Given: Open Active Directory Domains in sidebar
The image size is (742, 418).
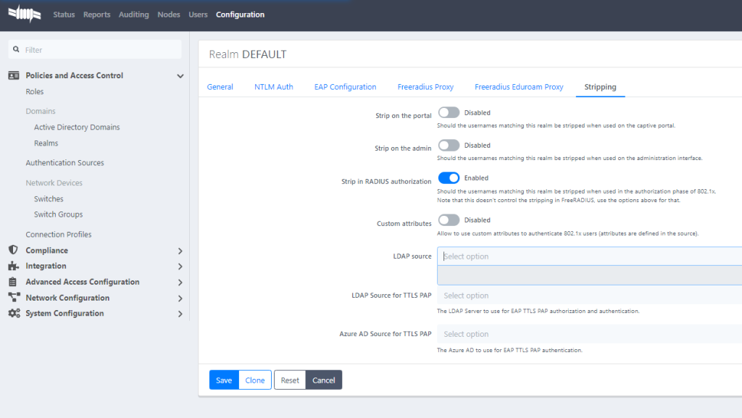Looking at the screenshot, I should (77, 128).
